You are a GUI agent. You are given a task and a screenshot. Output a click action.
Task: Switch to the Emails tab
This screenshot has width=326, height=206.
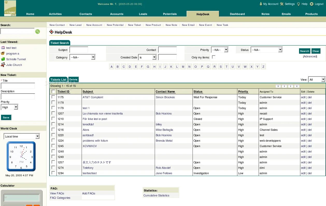coord(286,14)
